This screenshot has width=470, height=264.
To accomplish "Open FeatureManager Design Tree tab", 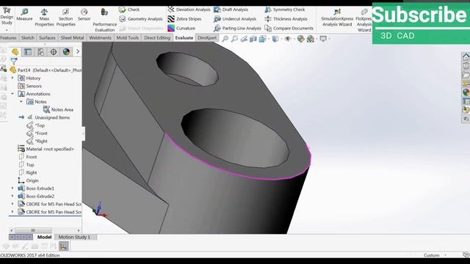I will coord(15,52).
